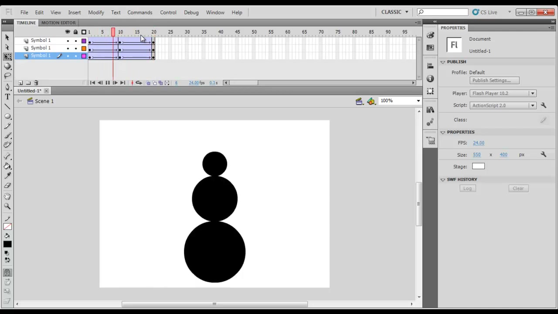This screenshot has width=558, height=314.
Task: Click the Publish Settings button
Action: click(494, 80)
